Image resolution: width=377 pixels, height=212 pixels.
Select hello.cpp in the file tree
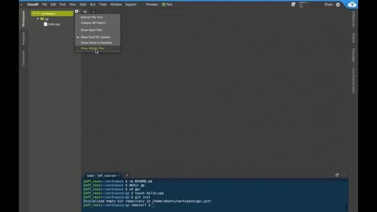pos(54,24)
